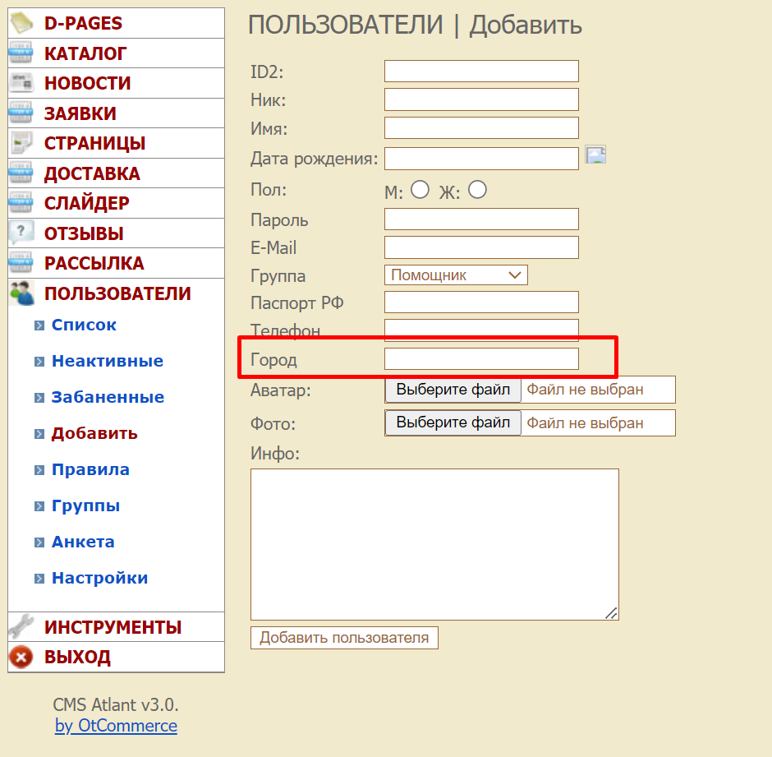
Task: Click arrow bullet beside Неактивные
Action: [39, 362]
